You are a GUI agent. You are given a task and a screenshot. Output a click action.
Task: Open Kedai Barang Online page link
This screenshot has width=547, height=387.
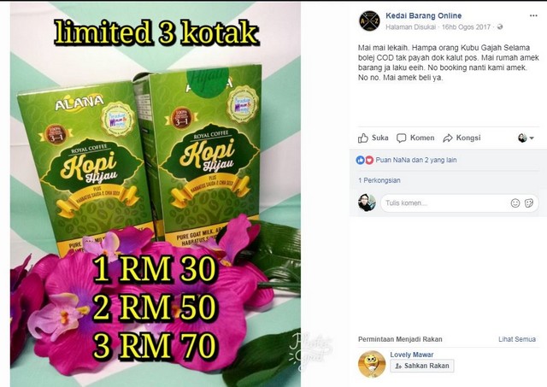[424, 15]
